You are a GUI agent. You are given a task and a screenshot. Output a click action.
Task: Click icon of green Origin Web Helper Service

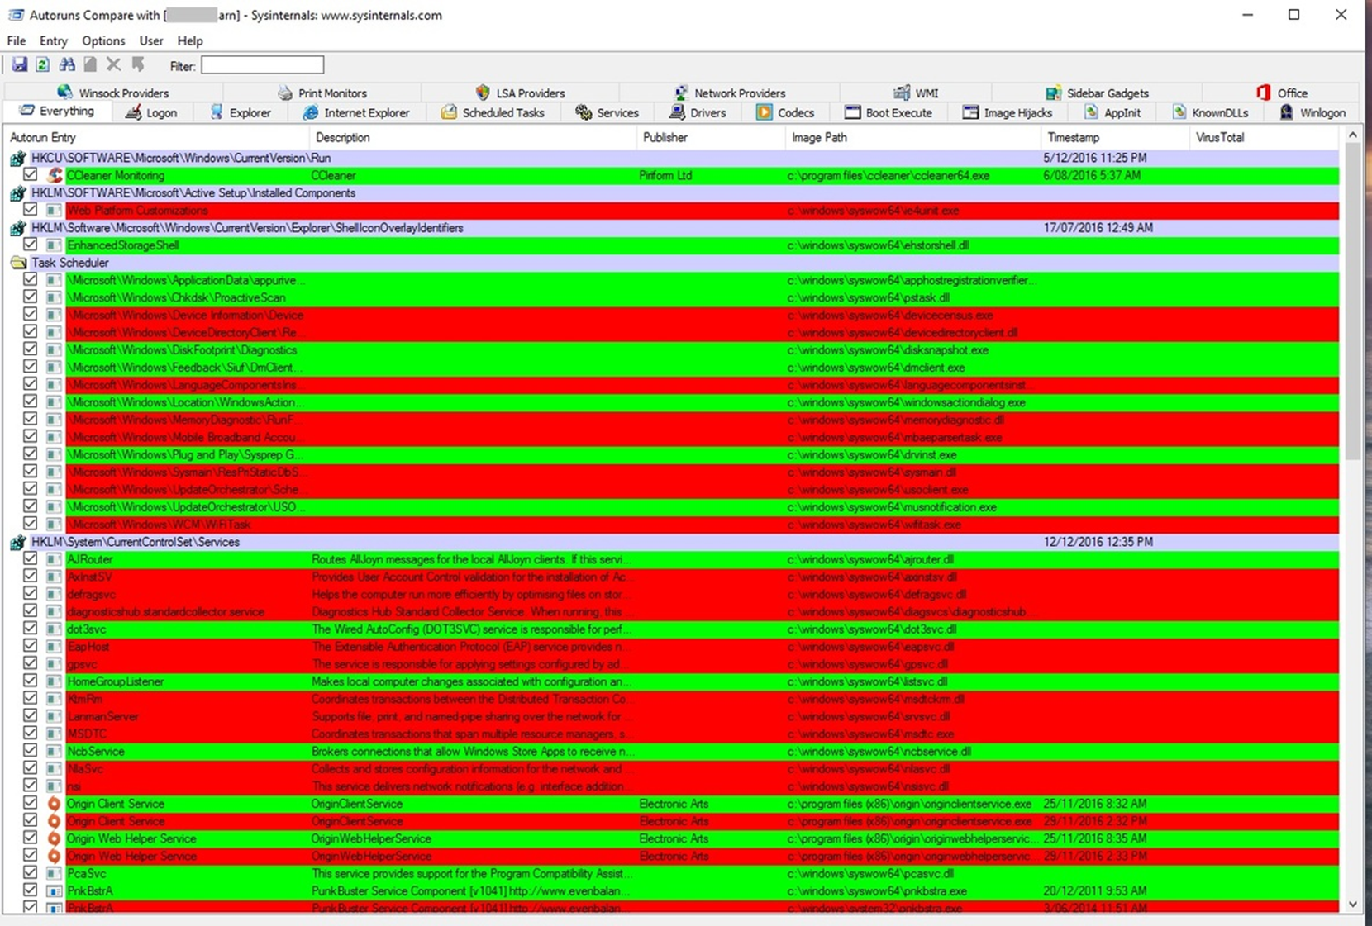click(55, 838)
